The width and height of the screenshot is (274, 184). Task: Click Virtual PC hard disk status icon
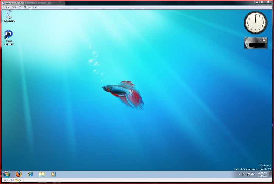tap(5, 180)
